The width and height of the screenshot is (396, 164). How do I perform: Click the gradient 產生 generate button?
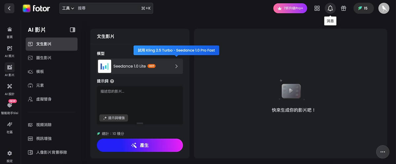pos(140,145)
